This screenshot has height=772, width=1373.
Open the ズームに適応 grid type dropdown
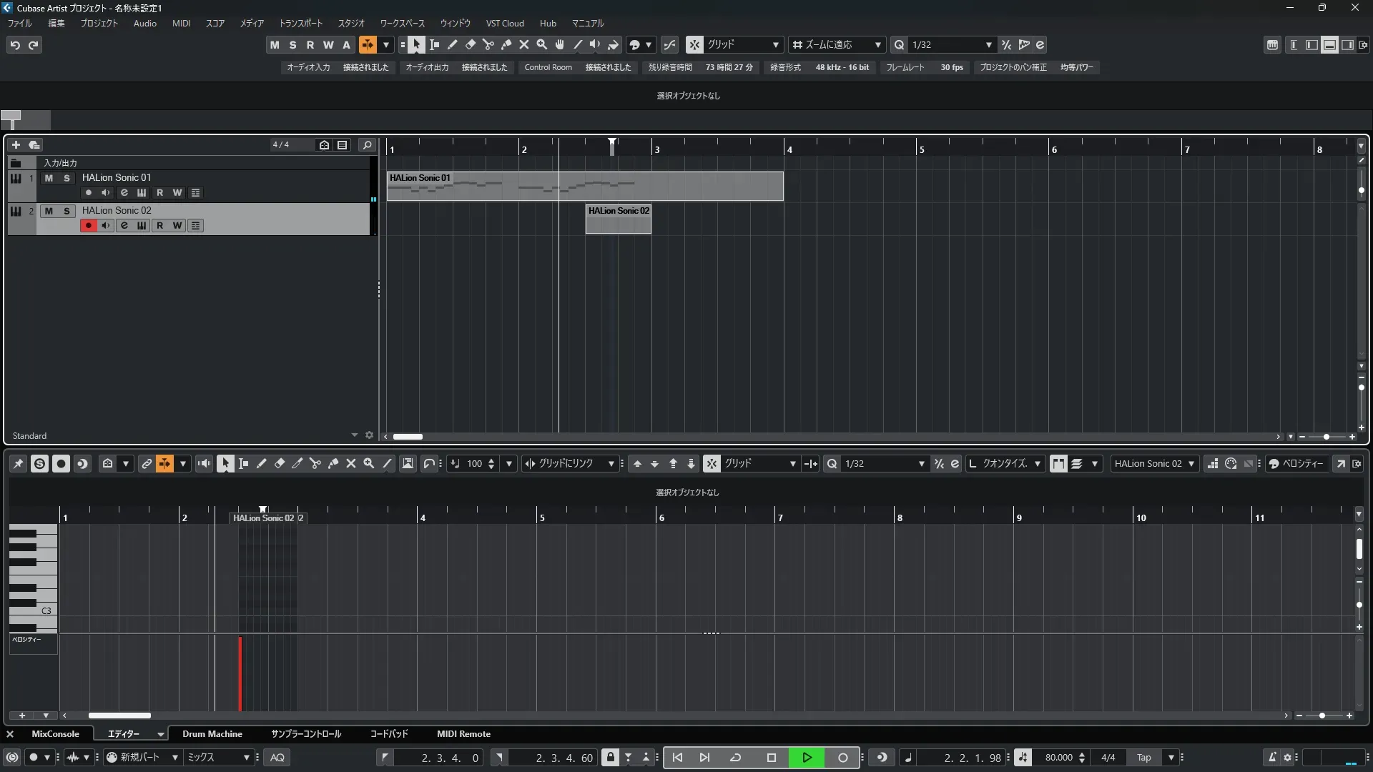pyautogui.click(x=877, y=44)
